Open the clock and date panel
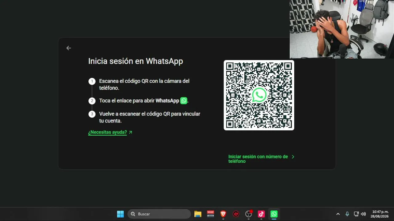 click(379, 214)
